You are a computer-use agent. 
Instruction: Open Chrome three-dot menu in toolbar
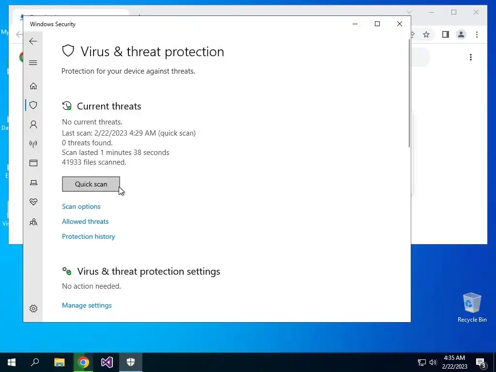coord(477,34)
